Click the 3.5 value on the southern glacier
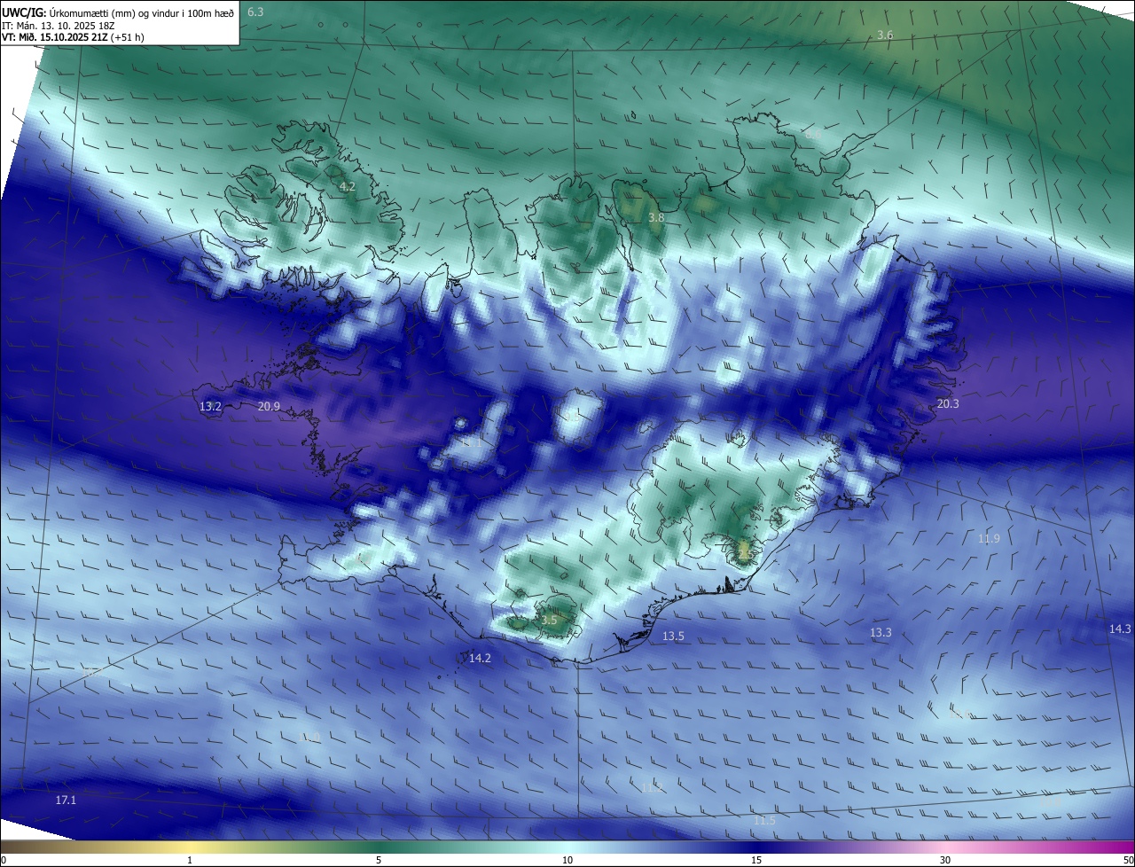The image size is (1135, 867). pos(550,621)
